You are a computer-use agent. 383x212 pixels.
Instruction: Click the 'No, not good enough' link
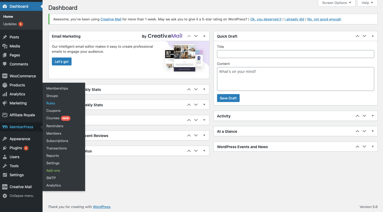point(324,19)
